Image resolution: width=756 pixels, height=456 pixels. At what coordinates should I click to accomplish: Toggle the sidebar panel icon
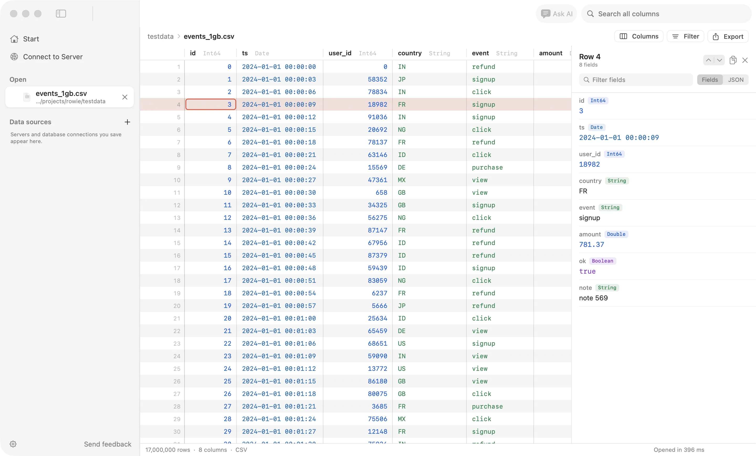click(x=61, y=13)
